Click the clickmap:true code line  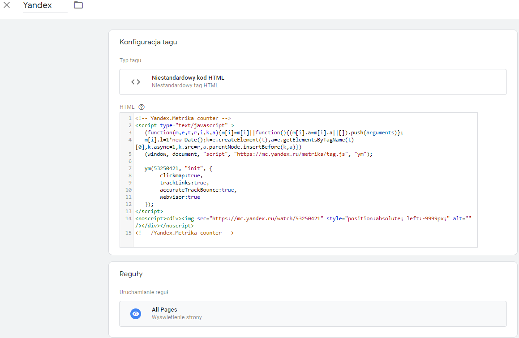coord(181,175)
